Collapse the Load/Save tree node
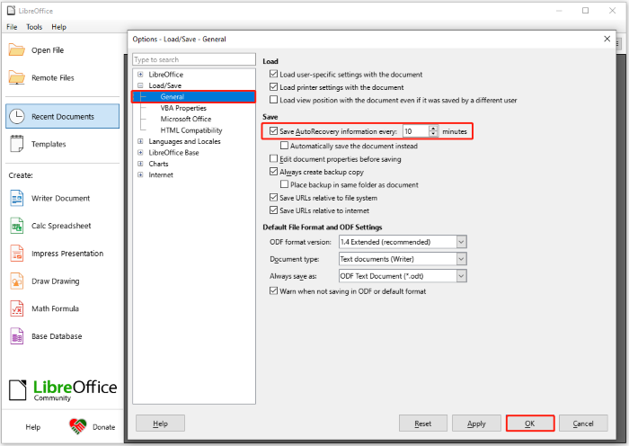 pos(140,85)
